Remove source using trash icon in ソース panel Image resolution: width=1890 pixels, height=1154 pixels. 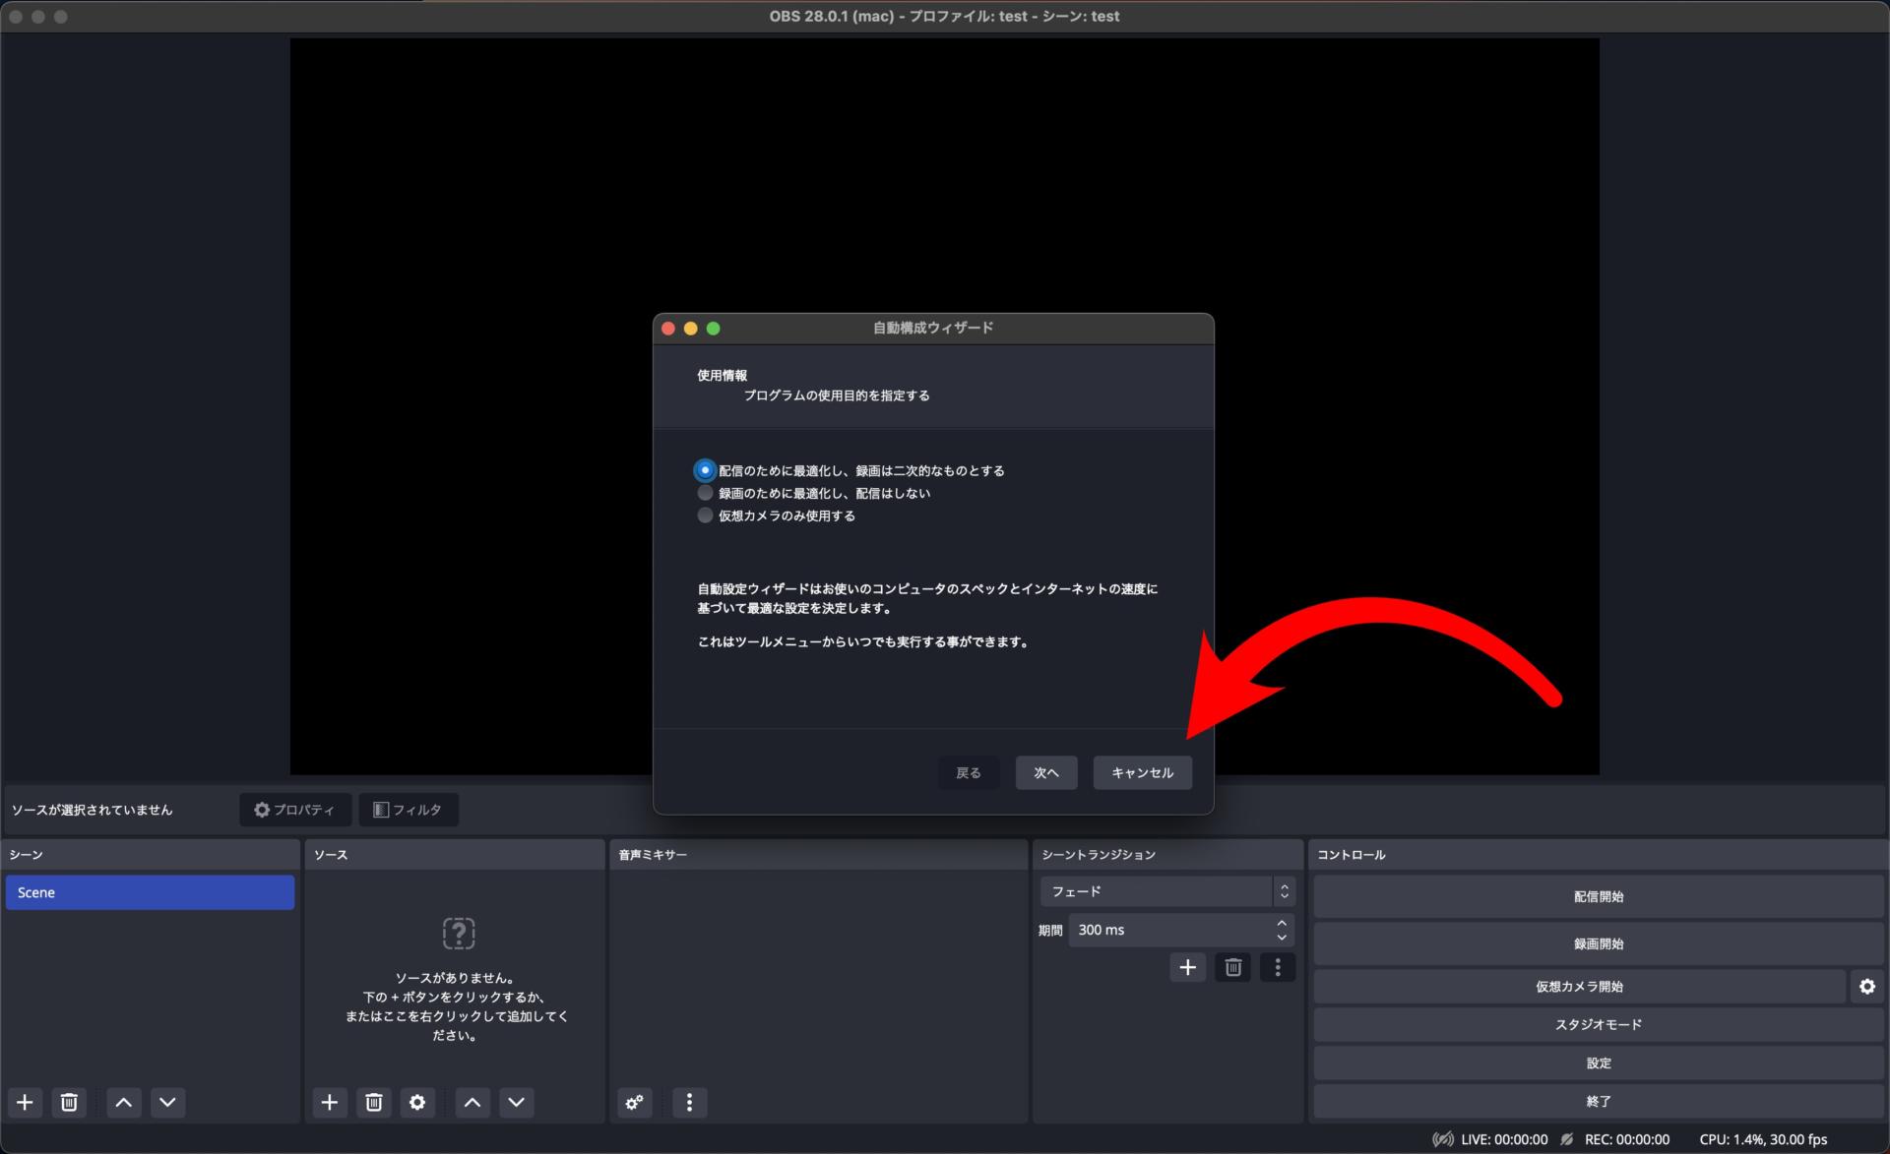374,1102
